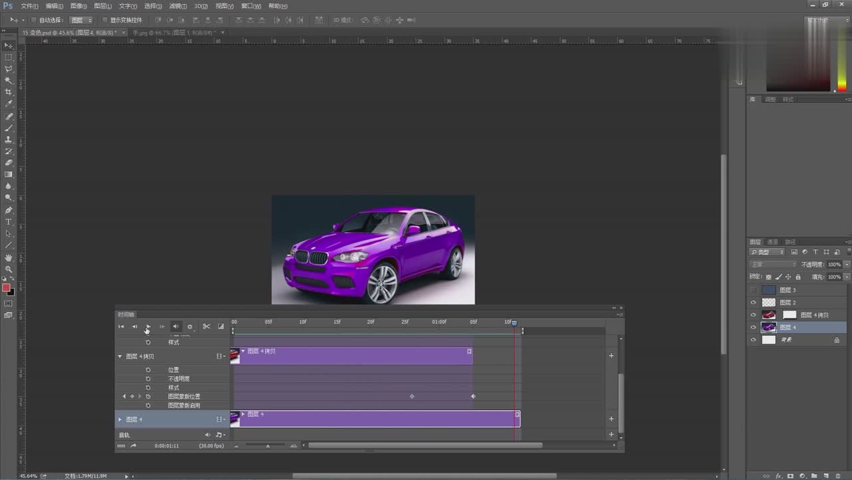Switch to document tab 15 变色.psd
Viewport: 852px width, 480px height.
point(69,32)
